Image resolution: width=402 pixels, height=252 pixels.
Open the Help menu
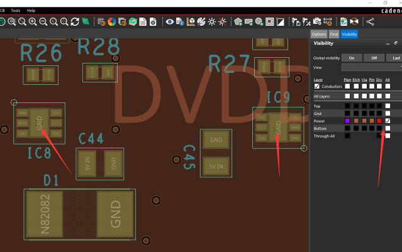click(31, 11)
